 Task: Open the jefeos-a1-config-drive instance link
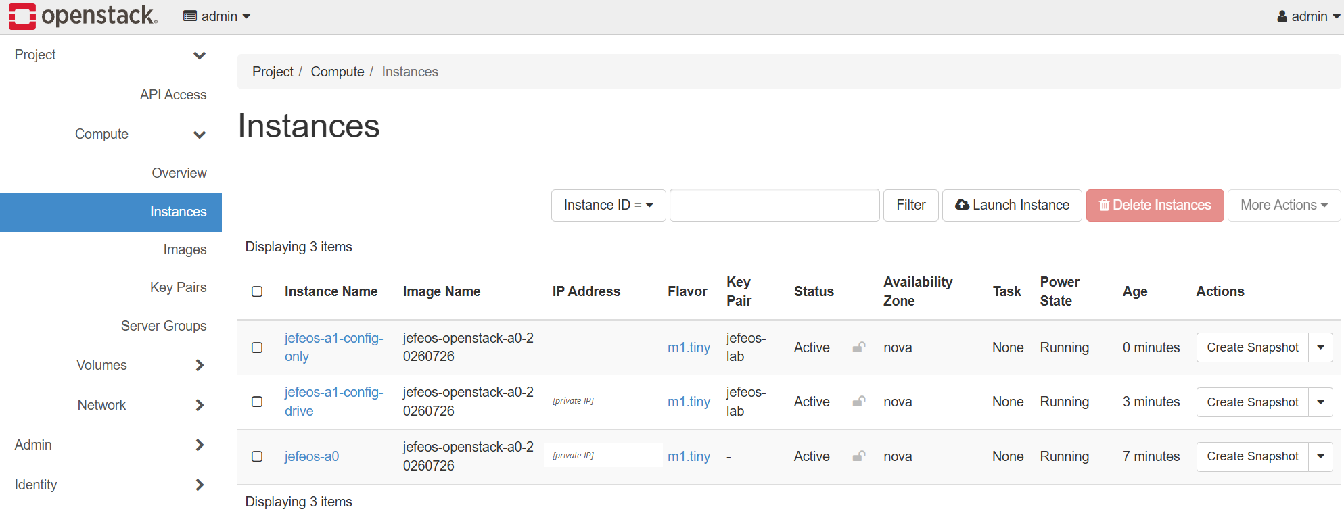point(334,402)
